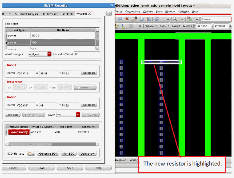Open the Connectivity menu

(x=133, y=11)
